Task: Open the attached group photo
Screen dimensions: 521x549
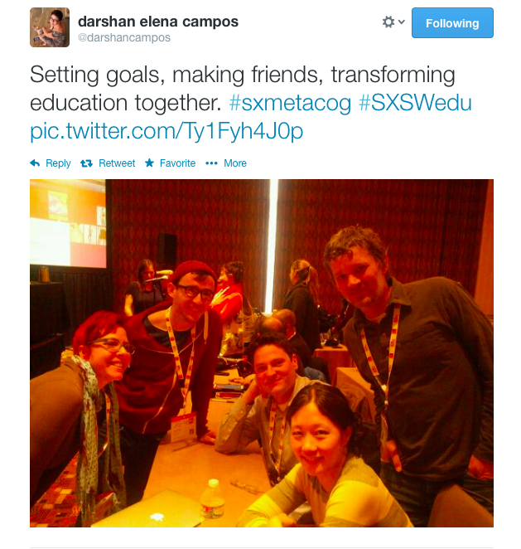Action: [262, 353]
